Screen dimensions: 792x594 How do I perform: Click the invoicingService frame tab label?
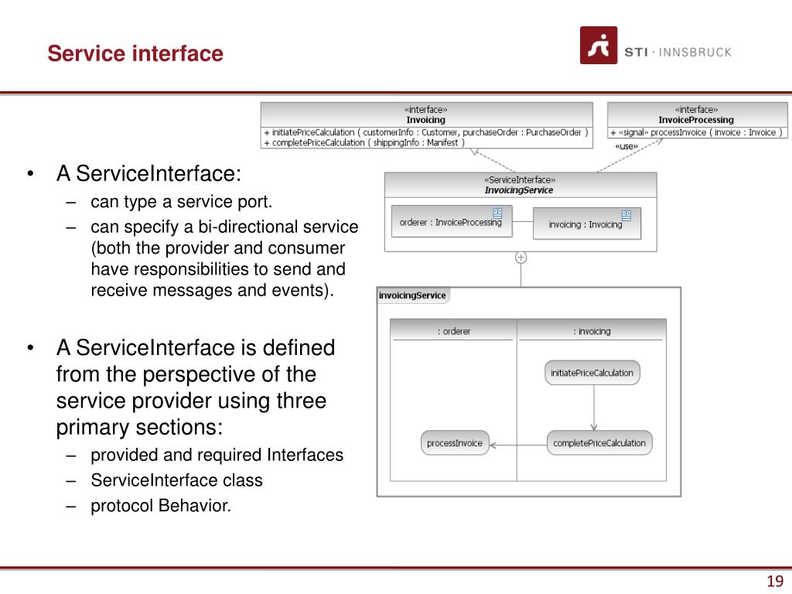(x=413, y=295)
